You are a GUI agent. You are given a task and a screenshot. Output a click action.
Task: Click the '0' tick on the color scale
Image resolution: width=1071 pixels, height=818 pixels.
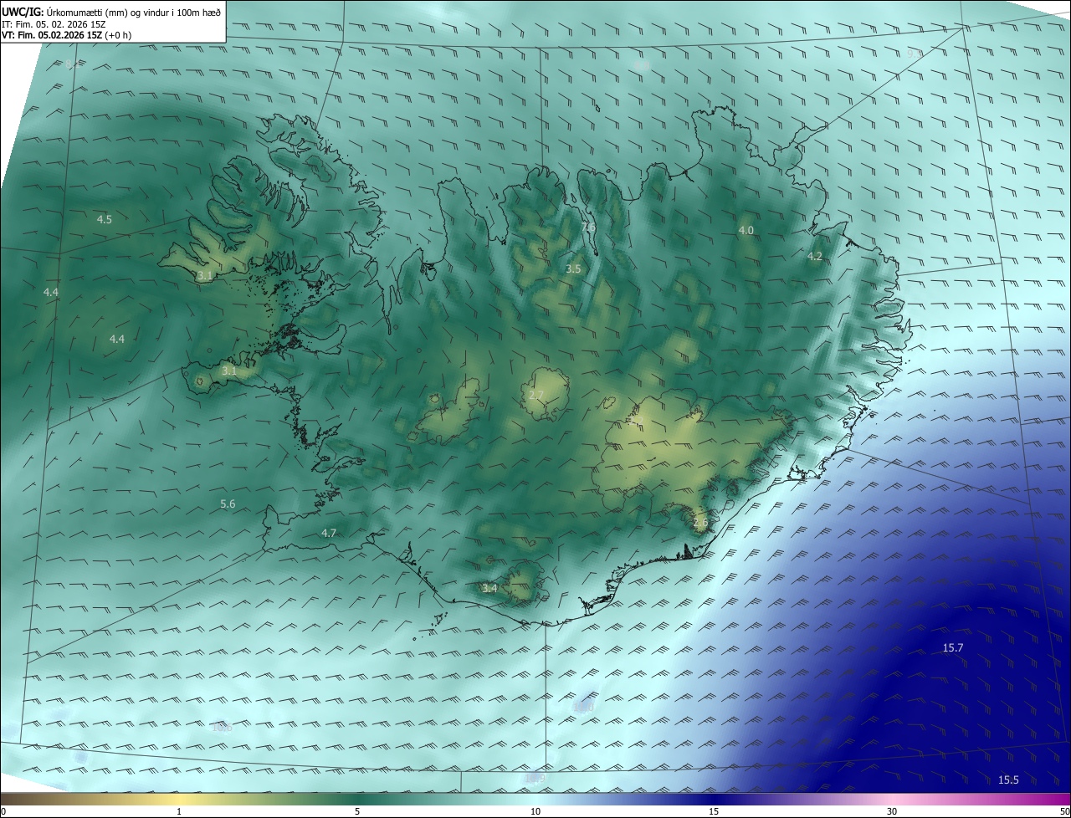3,811
